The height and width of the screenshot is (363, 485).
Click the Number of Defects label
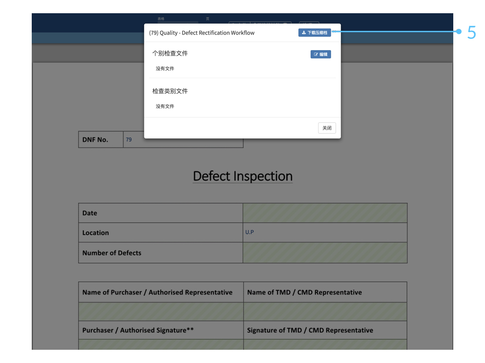point(112,253)
